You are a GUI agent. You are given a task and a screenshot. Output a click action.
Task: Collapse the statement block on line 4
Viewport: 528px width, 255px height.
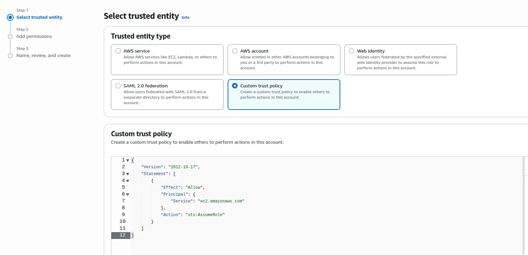coord(127,180)
